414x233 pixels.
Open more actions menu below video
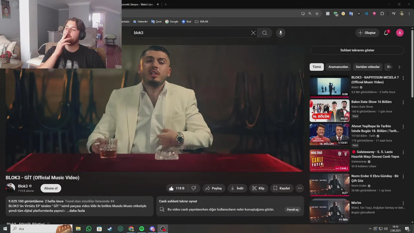tap(300, 188)
